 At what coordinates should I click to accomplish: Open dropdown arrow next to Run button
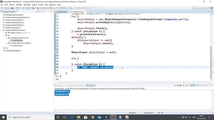pos(30,8)
